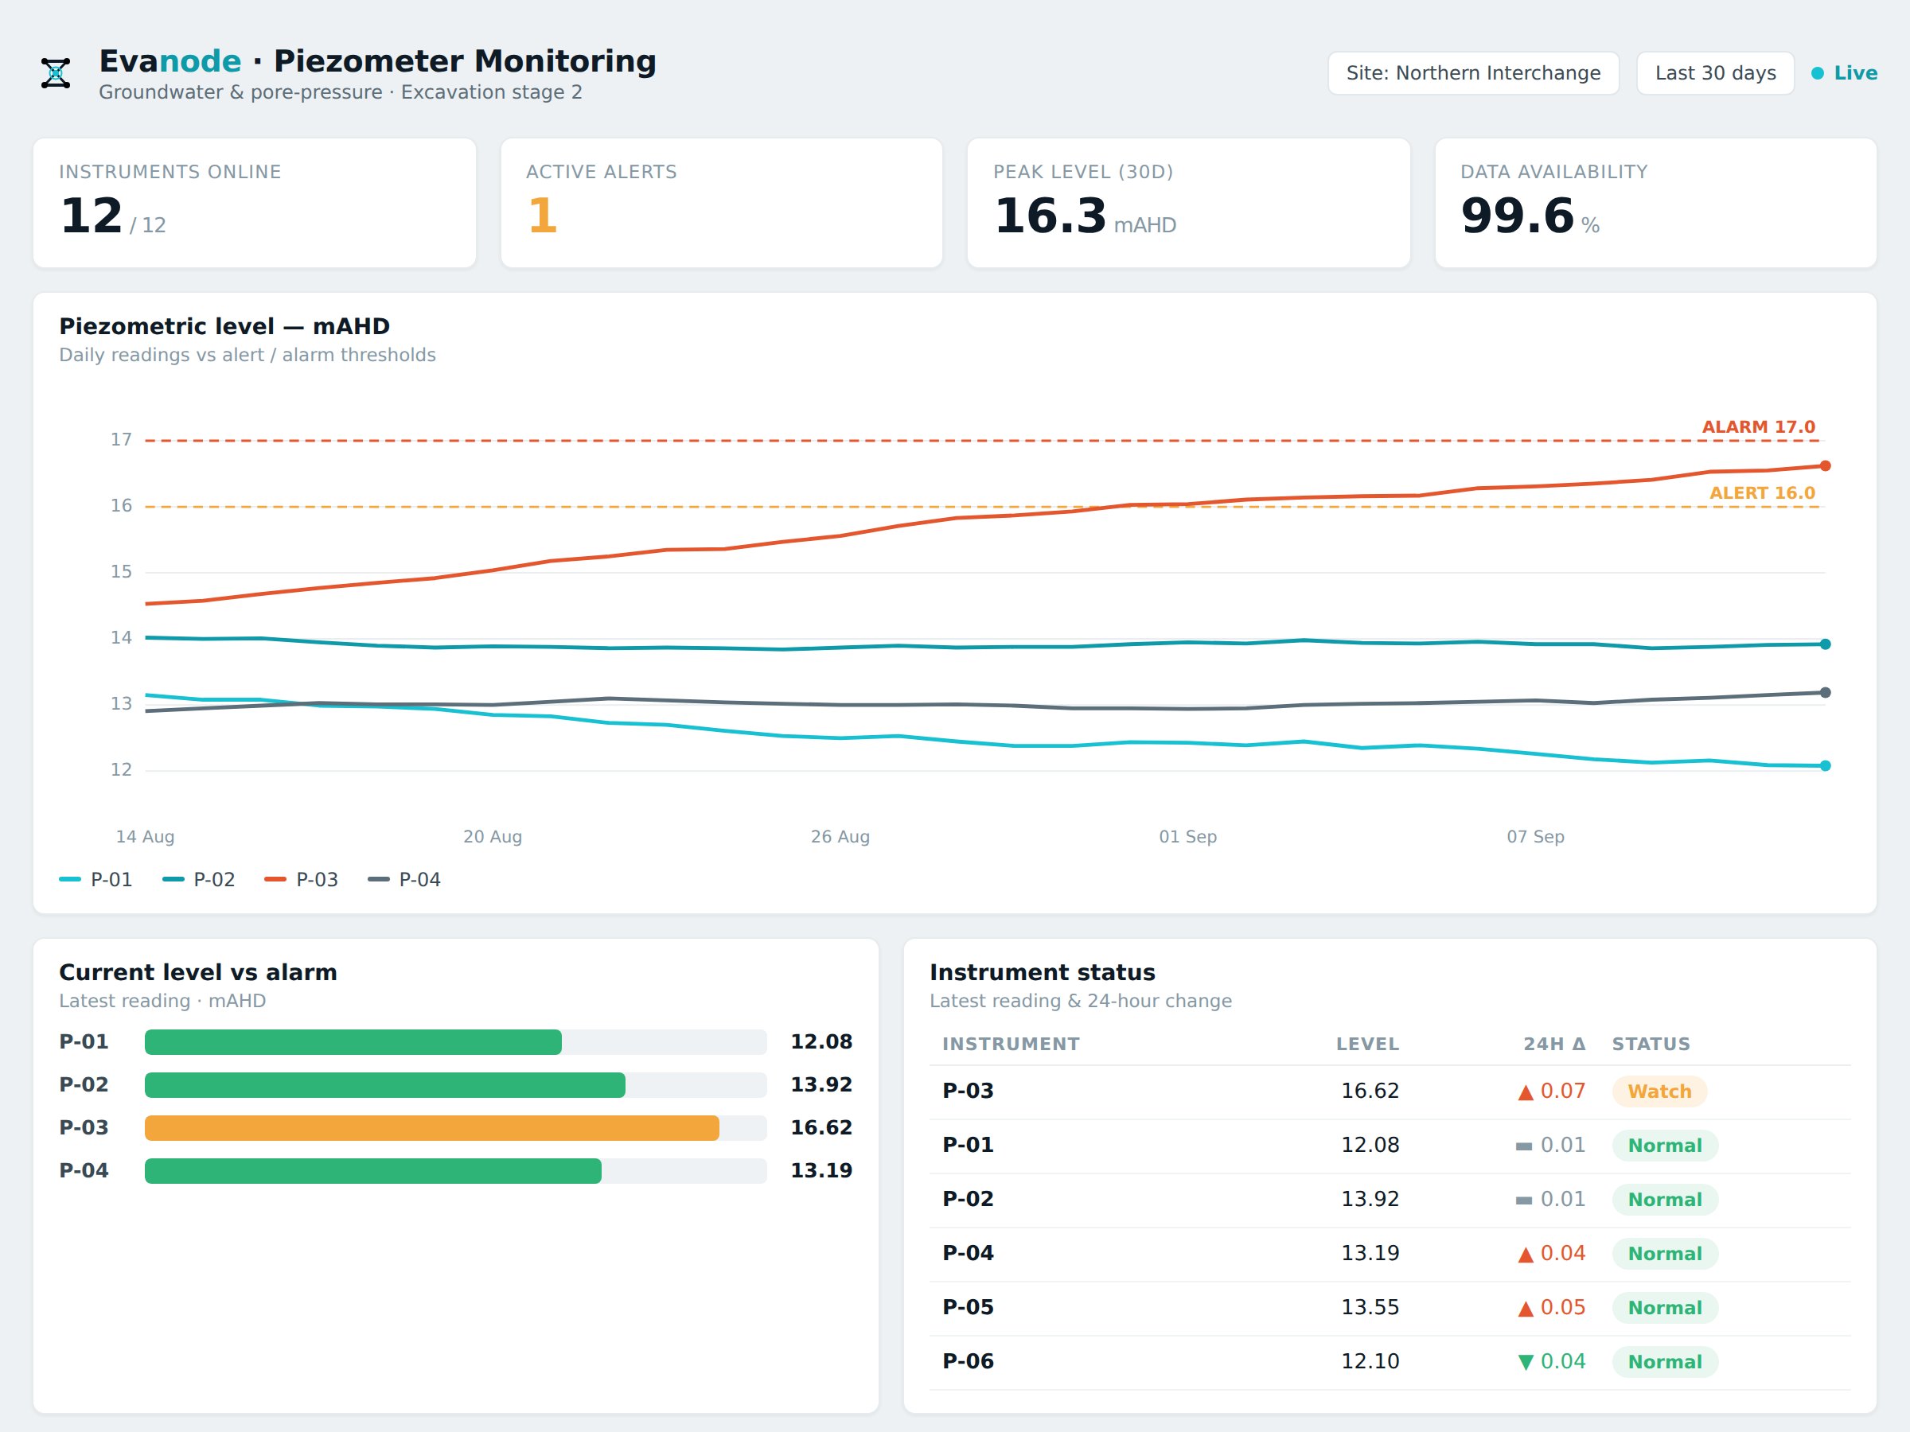Select the P-05 instrument name in table
Viewport: 1910px width, 1432px height.
point(968,1307)
